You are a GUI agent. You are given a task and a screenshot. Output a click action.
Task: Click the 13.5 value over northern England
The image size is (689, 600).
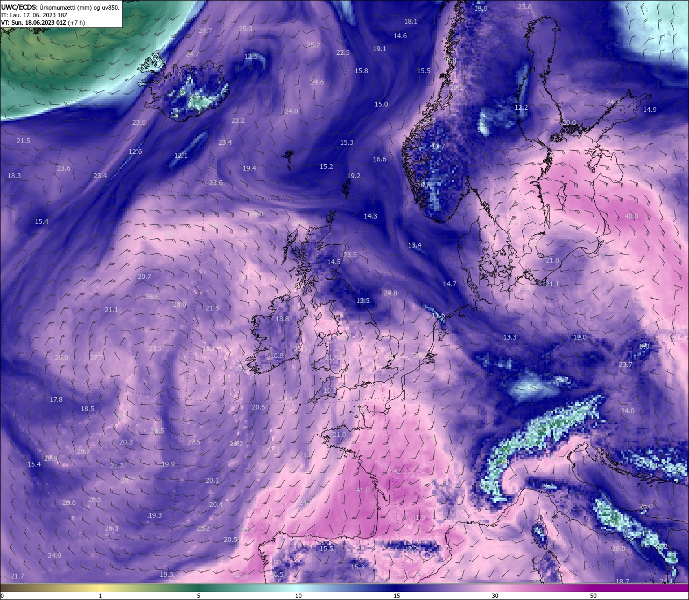[363, 301]
